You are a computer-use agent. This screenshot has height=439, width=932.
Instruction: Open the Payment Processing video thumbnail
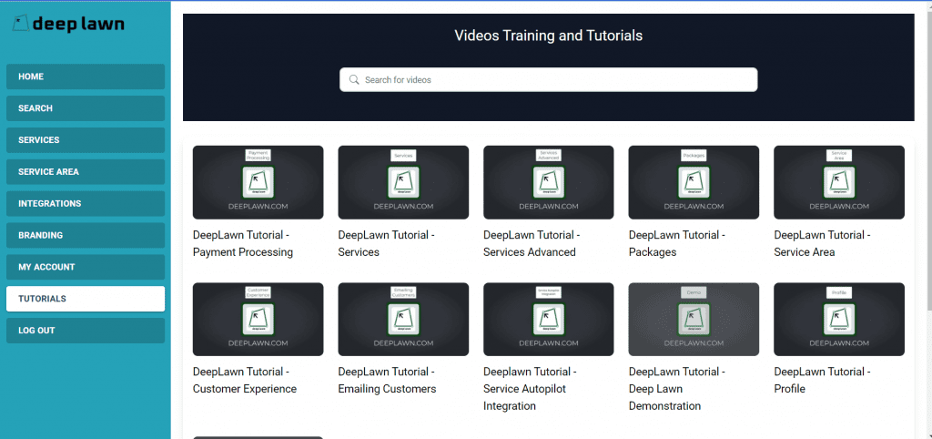pos(258,183)
